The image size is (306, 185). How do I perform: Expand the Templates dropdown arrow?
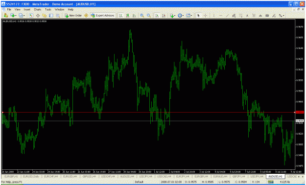[x=191, y=16]
